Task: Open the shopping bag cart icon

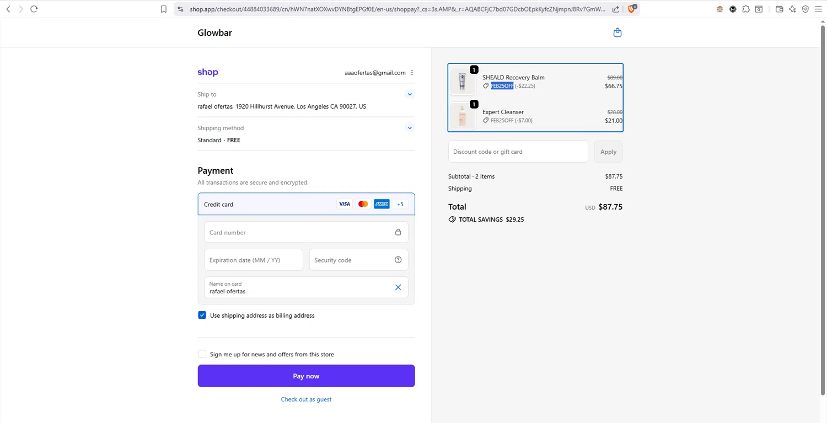Action: tap(617, 33)
